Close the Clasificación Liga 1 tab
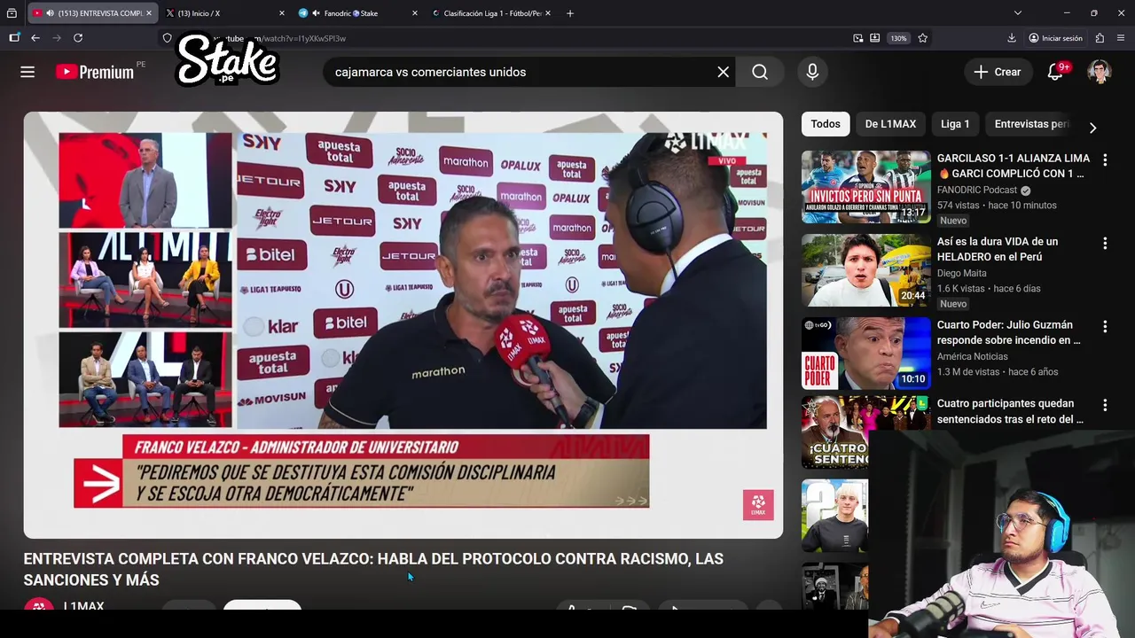Viewport: 1135px width, 638px height. (x=547, y=13)
